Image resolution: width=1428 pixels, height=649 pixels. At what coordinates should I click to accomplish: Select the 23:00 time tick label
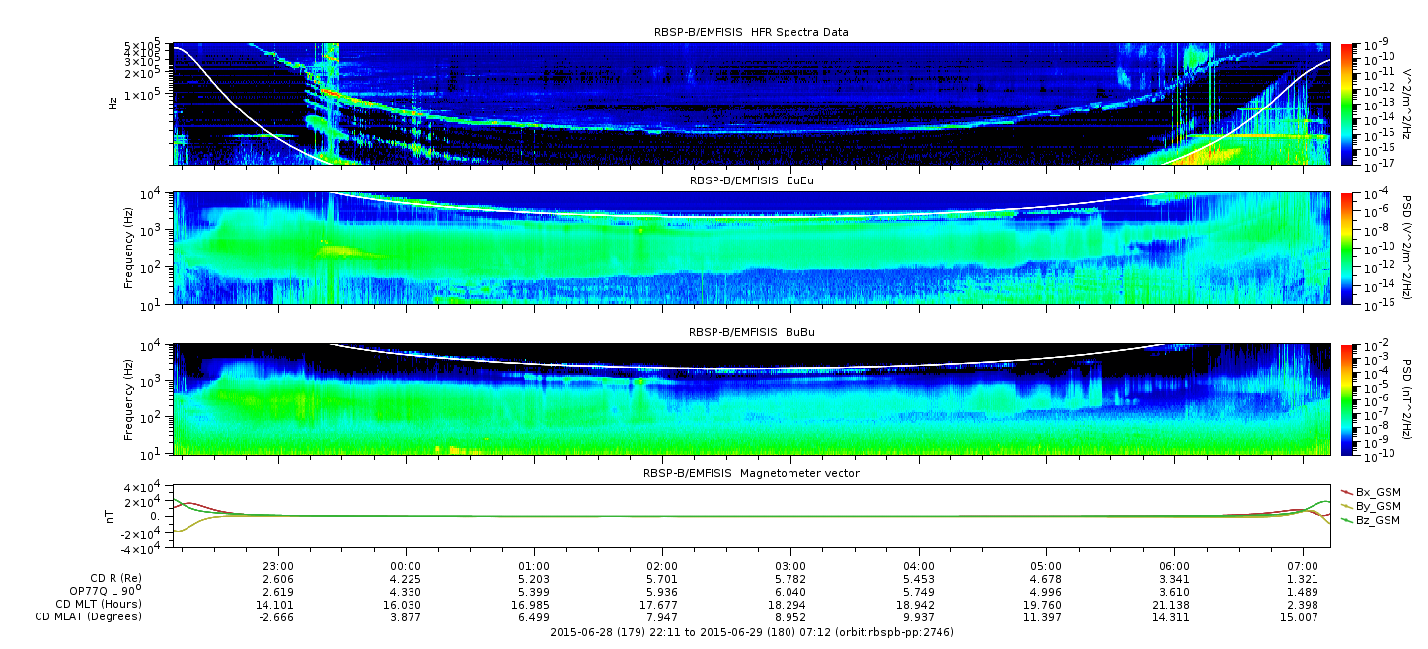click(278, 567)
